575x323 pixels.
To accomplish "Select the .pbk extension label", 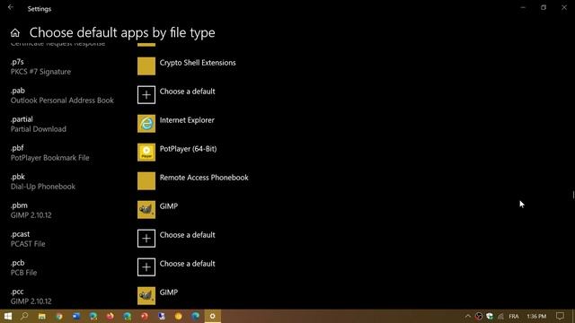I will (x=18, y=177).
